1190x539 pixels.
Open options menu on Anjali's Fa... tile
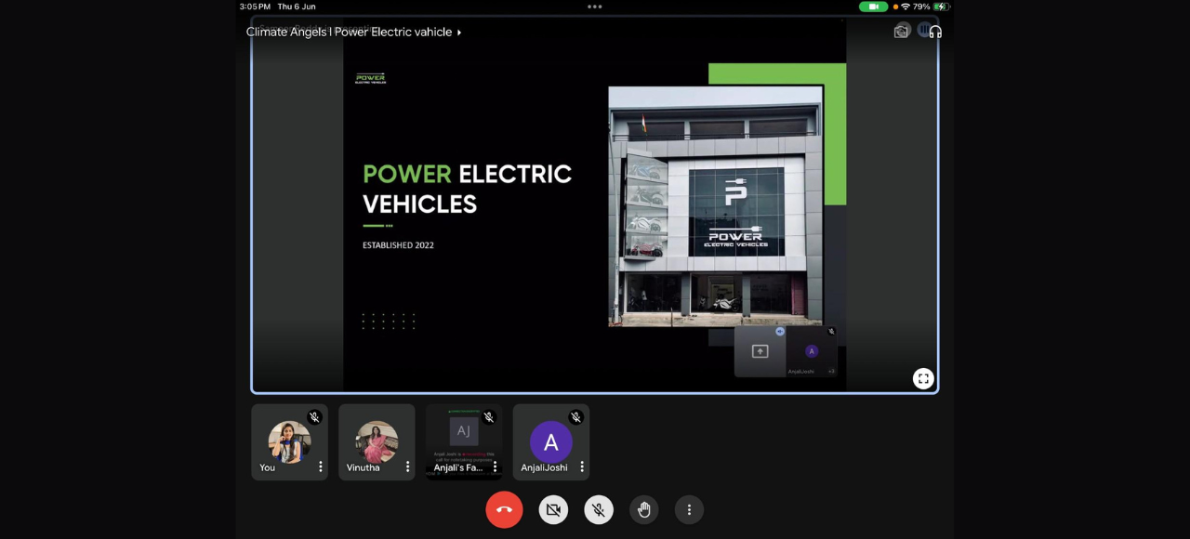coord(495,467)
